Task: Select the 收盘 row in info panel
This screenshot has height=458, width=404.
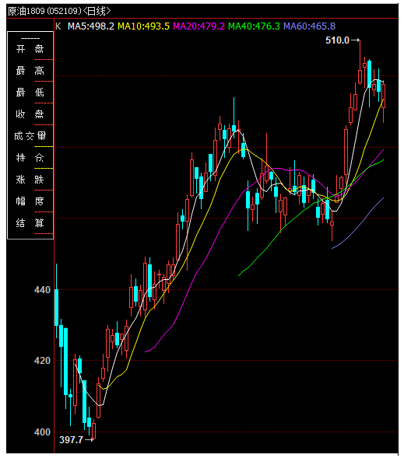Action: point(30,114)
